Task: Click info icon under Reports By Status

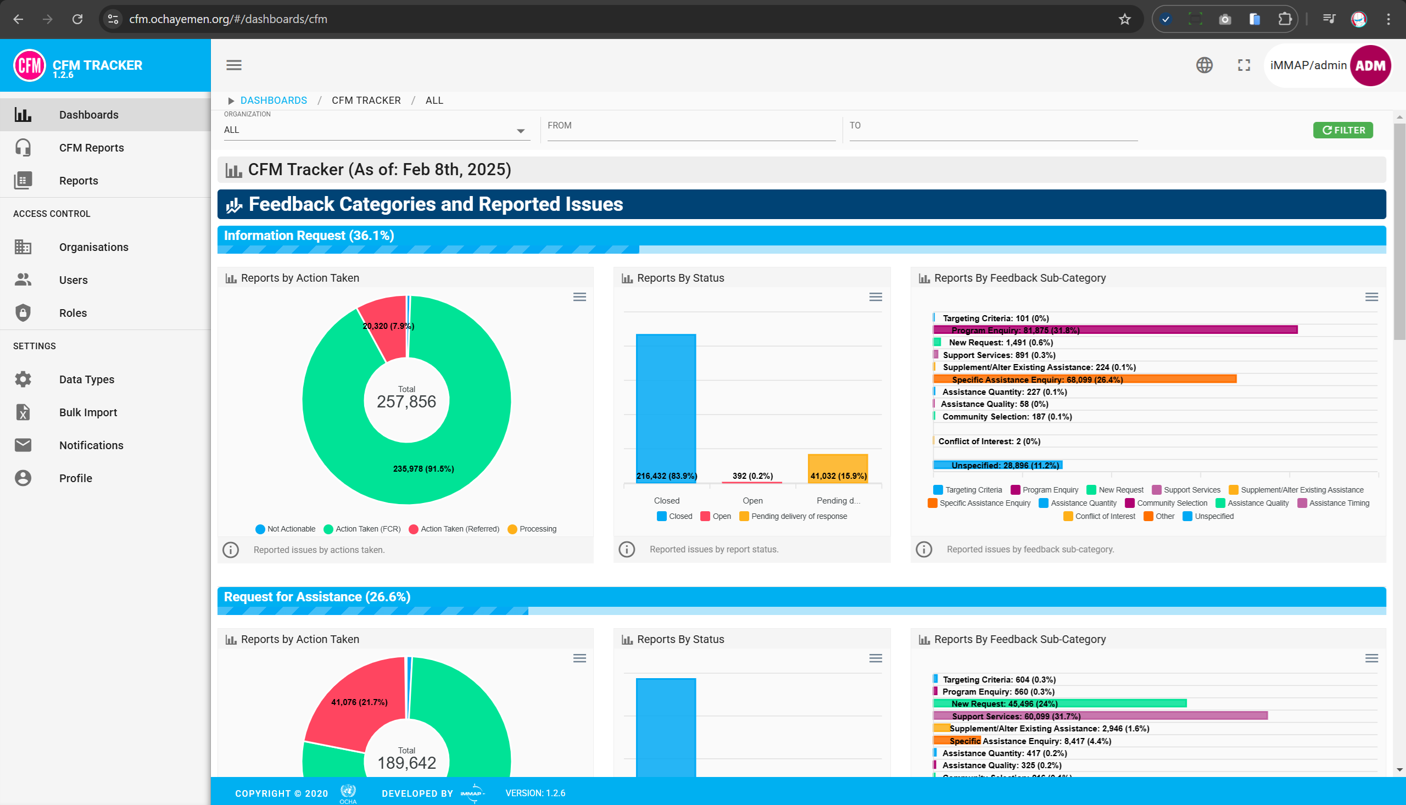Action: 627,549
